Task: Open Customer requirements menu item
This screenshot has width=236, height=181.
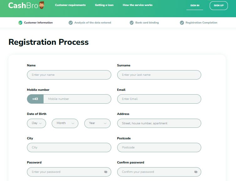Action: click(70, 5)
